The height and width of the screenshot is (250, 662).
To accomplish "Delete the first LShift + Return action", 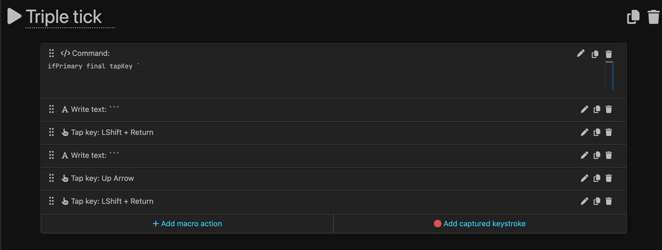I will point(609,132).
